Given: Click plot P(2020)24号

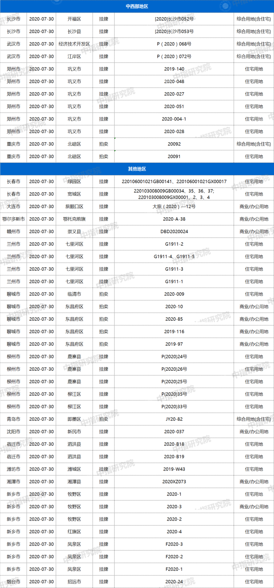Looking at the screenshot, I should click(174, 357).
